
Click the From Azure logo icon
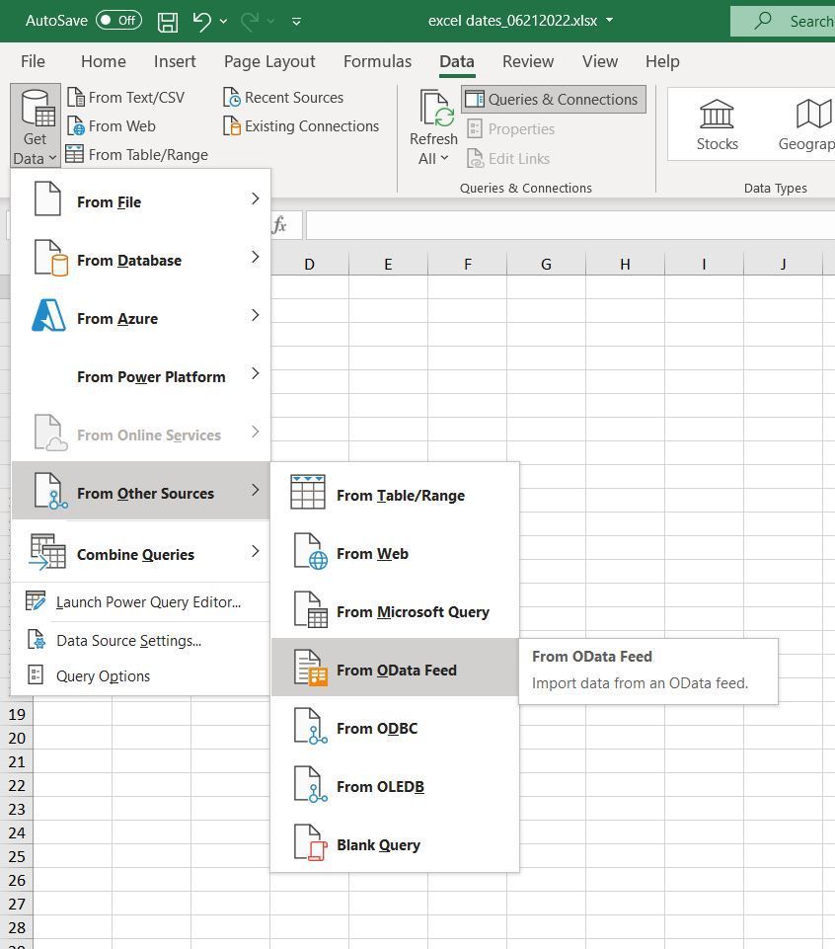(x=48, y=315)
